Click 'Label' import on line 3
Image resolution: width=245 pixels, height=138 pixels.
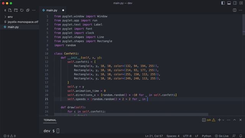pyautogui.click(x=98, y=25)
